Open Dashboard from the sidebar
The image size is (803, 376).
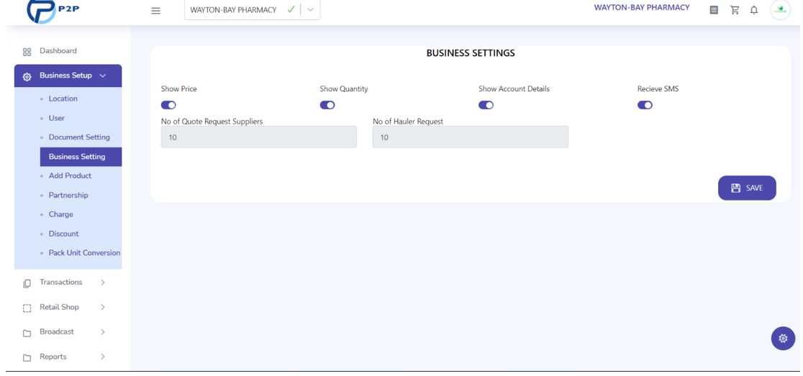click(x=58, y=50)
